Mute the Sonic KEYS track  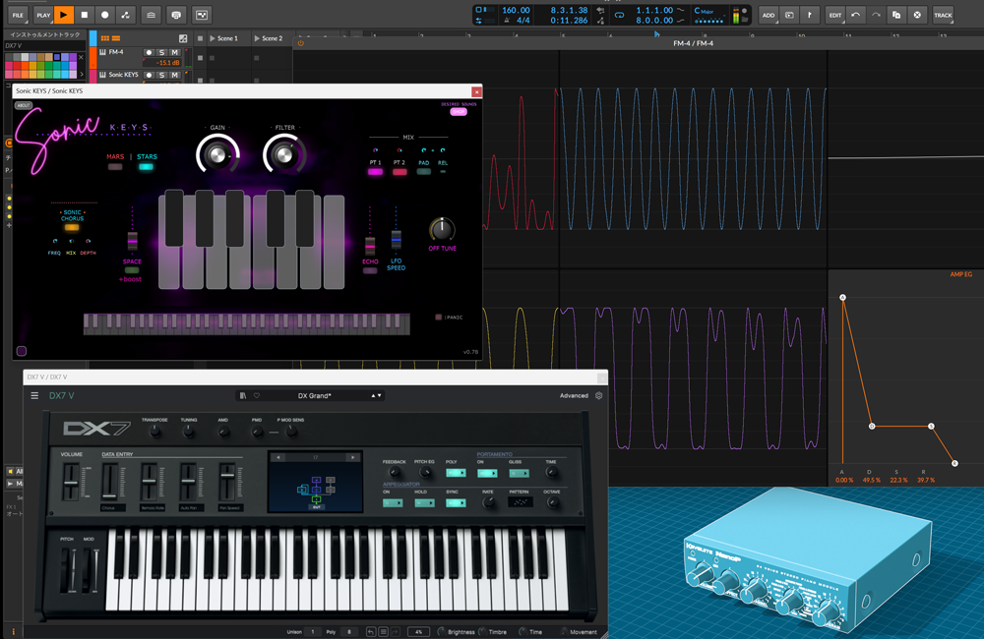(x=174, y=75)
